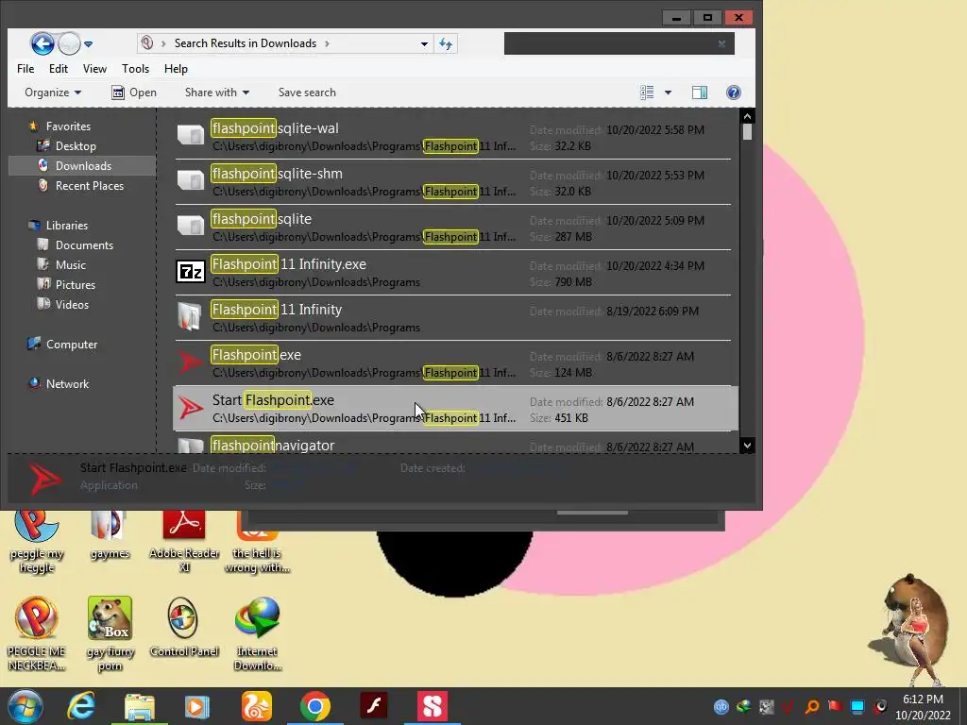
Task: Select the 287 MB flashpoint.sqlite file
Action: pyautogui.click(x=453, y=228)
